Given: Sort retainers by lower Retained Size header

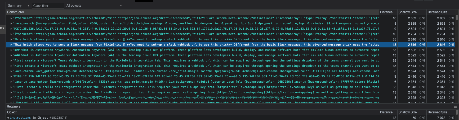Looking at the screenshot, I should point(441,112).
